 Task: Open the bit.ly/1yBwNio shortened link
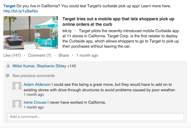(x=21, y=11)
